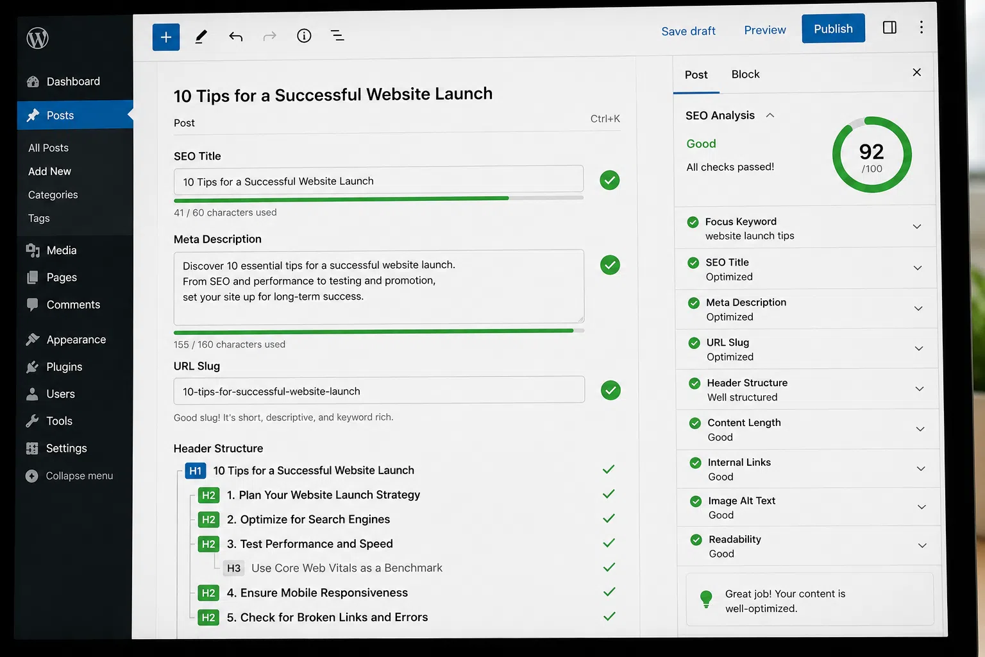The width and height of the screenshot is (985, 657).
Task: Click the H3 heading badge
Action: coord(234,568)
